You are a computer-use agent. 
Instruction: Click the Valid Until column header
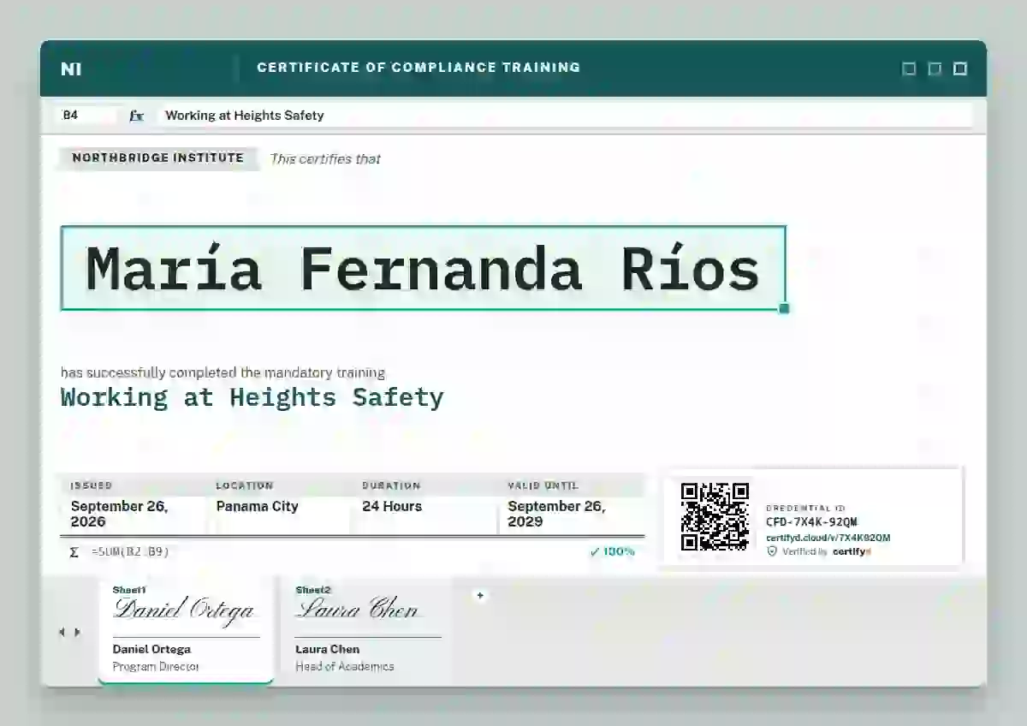coord(542,485)
